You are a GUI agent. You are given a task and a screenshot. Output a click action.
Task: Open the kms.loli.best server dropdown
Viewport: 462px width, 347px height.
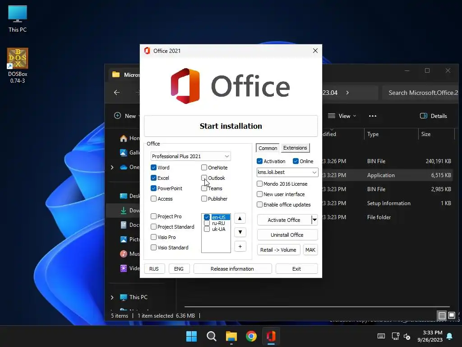click(287, 172)
